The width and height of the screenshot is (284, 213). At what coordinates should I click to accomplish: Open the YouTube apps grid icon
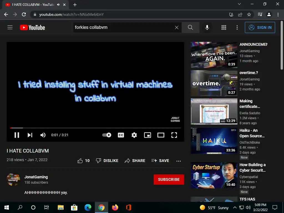point(224,27)
